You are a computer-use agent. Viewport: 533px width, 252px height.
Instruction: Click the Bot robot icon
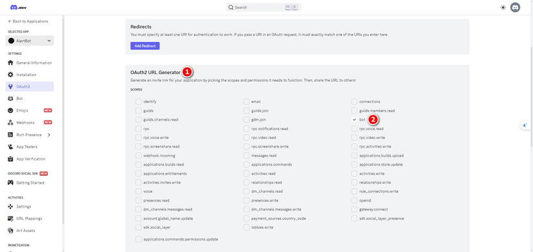coord(10,99)
